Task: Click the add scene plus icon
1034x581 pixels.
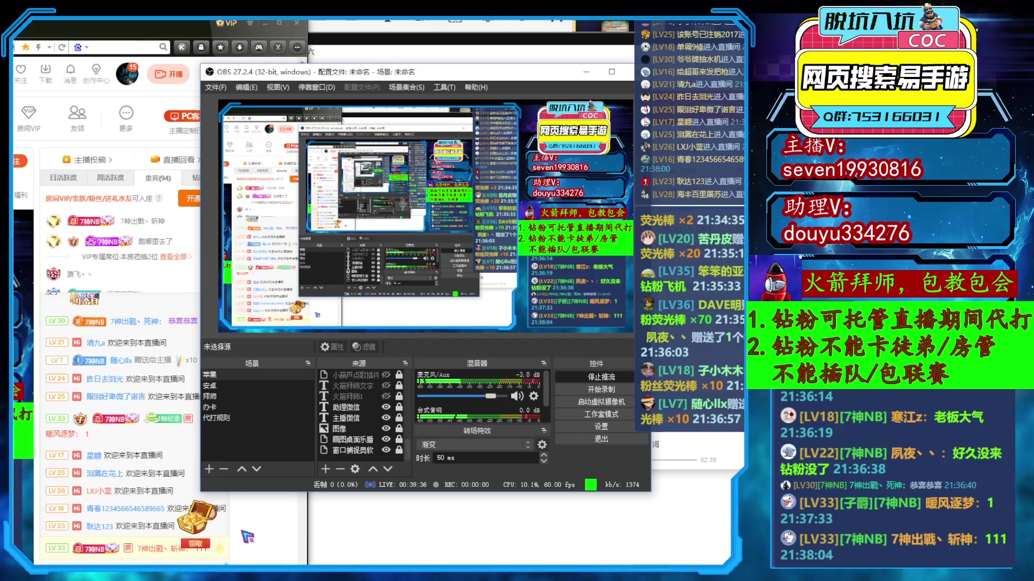Action: click(209, 469)
